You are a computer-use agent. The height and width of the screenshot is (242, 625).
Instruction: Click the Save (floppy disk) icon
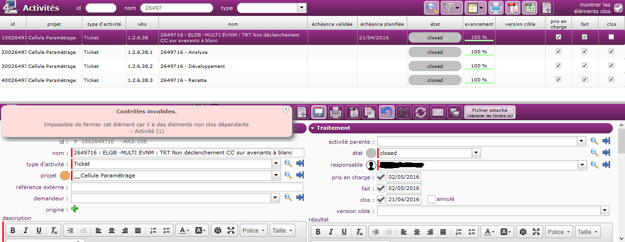tap(318, 112)
